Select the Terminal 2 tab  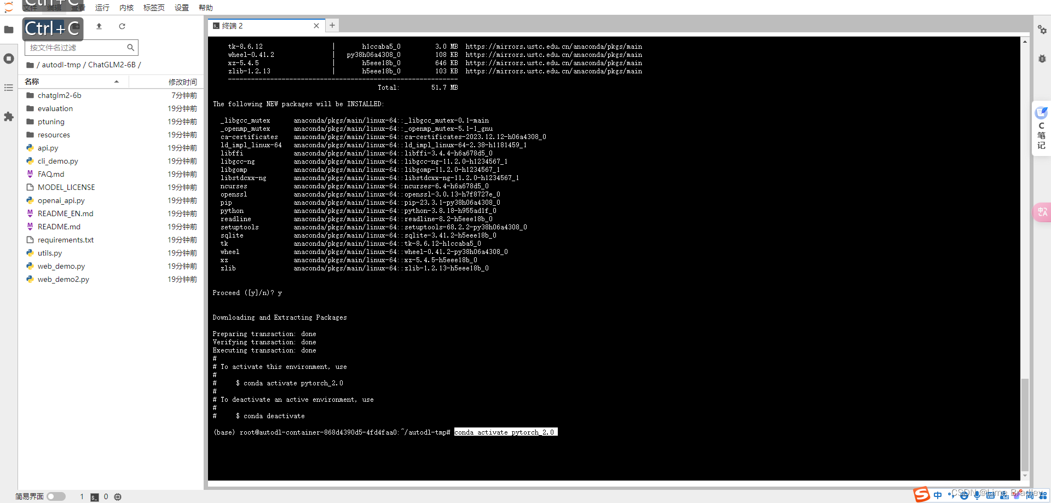click(266, 26)
